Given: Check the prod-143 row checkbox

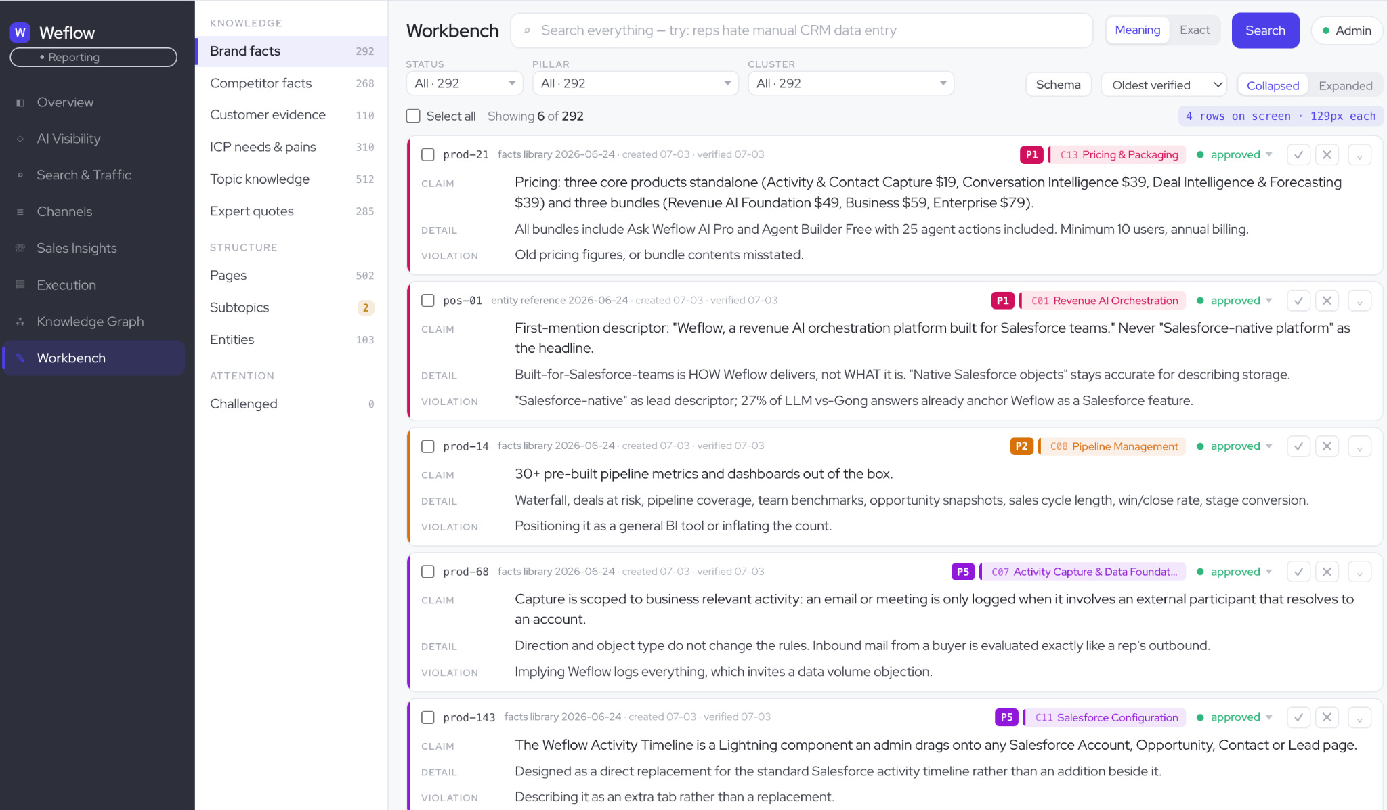Looking at the screenshot, I should click(x=428, y=717).
